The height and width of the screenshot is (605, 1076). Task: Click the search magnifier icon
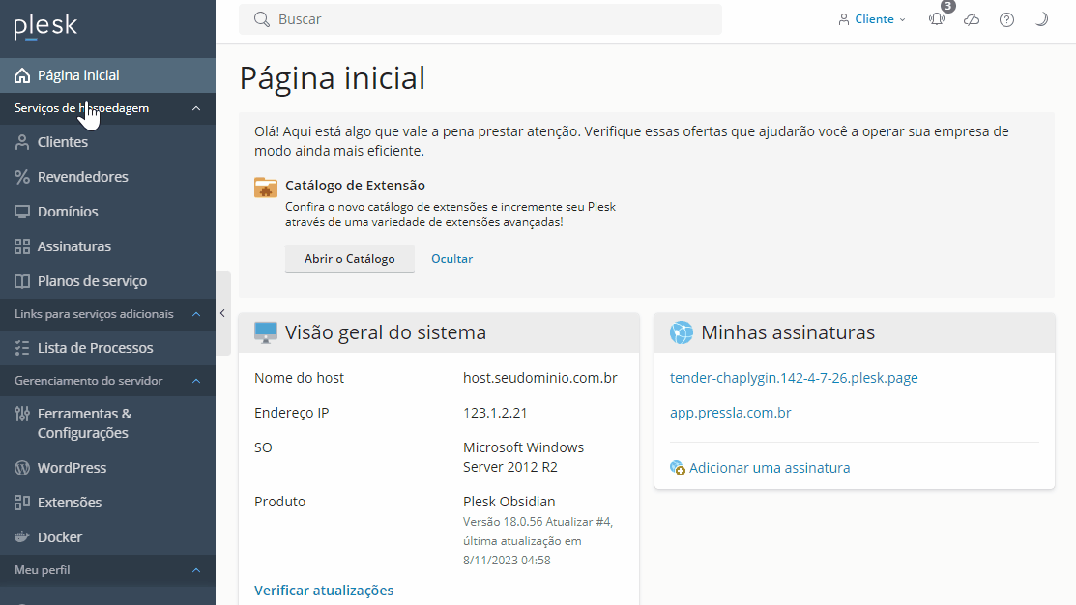(x=261, y=19)
